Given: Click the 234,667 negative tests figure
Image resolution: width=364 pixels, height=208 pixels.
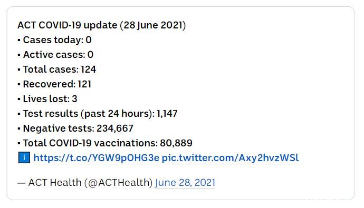Looking at the screenshot, I should point(115,128).
